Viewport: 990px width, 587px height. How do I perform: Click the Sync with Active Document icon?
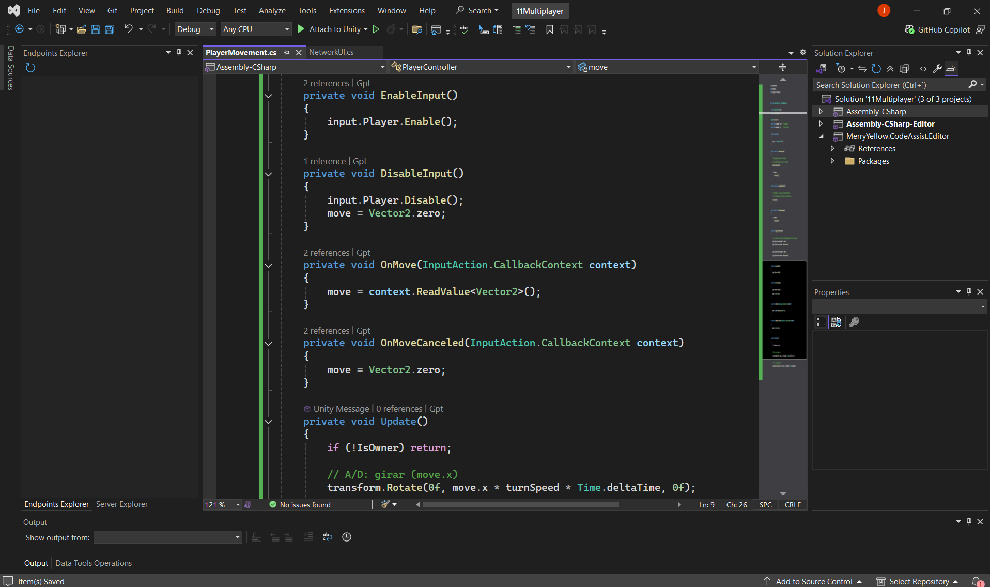coord(862,69)
